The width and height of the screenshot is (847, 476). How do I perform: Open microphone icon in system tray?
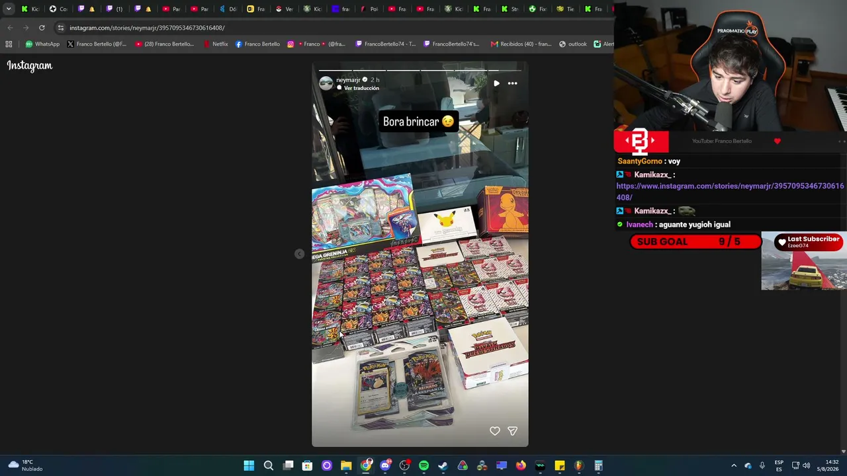click(x=762, y=465)
